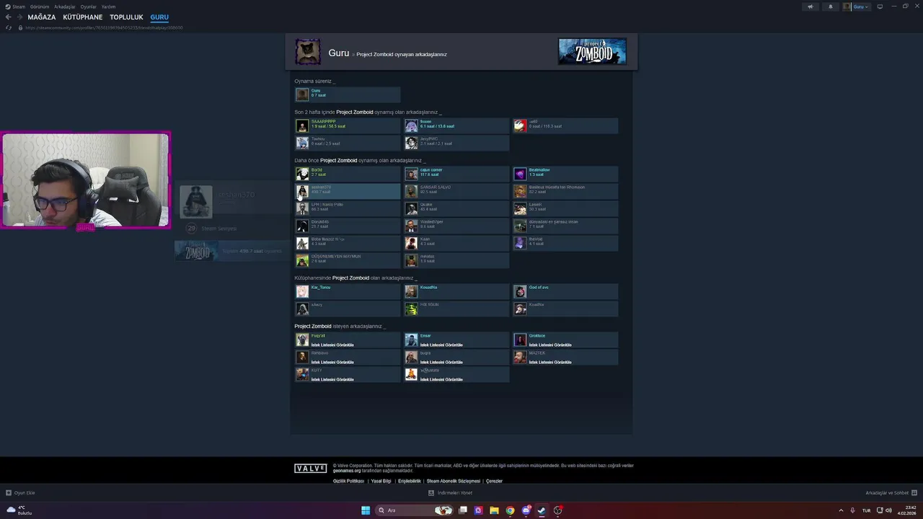Open Gizlilik Politikası footer link
The image size is (923, 519).
click(x=348, y=481)
